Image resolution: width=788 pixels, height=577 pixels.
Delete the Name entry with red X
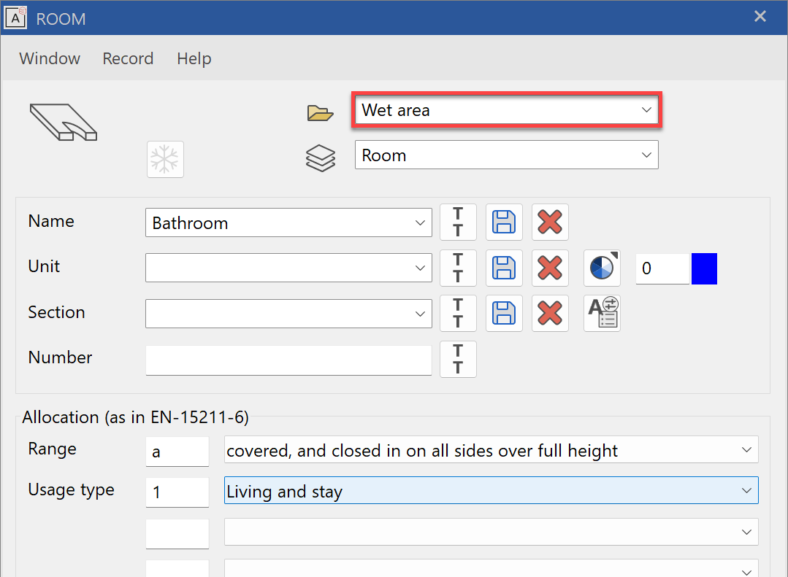[x=550, y=222]
